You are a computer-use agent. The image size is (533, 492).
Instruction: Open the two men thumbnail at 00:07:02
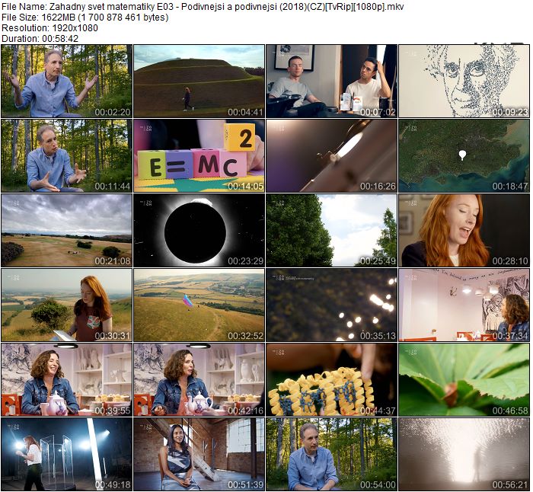coord(331,81)
